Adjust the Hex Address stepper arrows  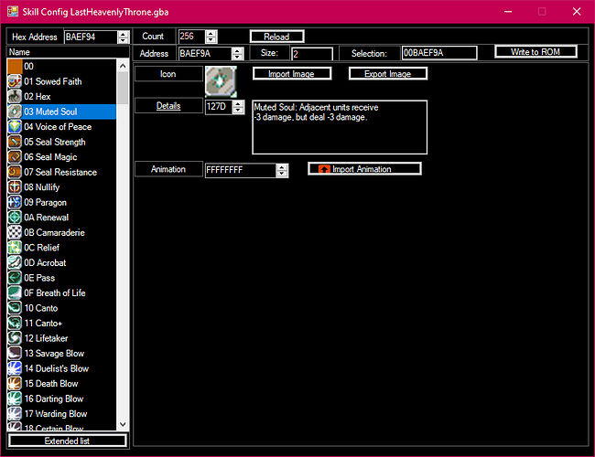[x=126, y=37]
